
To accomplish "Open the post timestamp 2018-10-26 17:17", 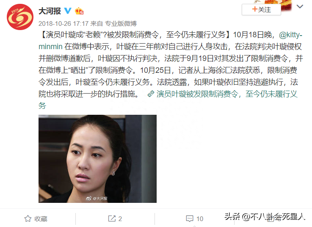I will [63, 24].
